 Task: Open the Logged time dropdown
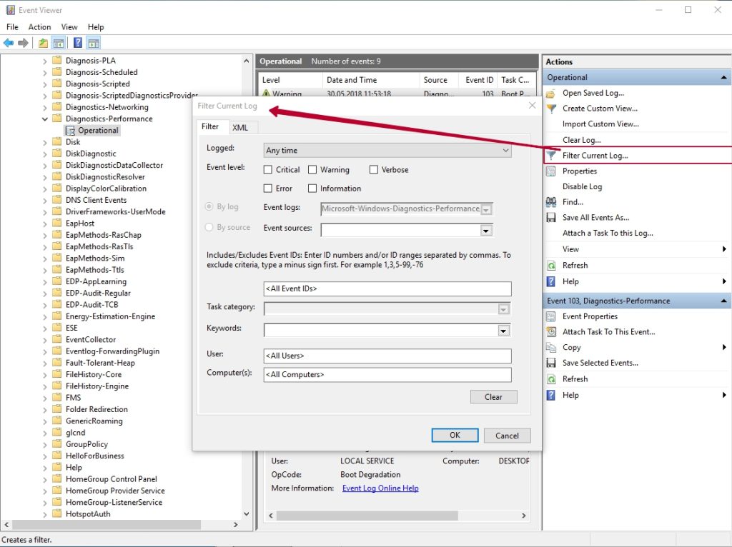click(x=387, y=150)
